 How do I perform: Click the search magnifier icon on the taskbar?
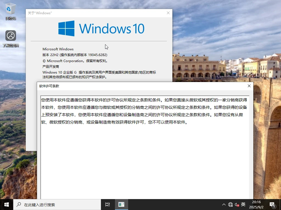pyautogui.click(x=18, y=204)
